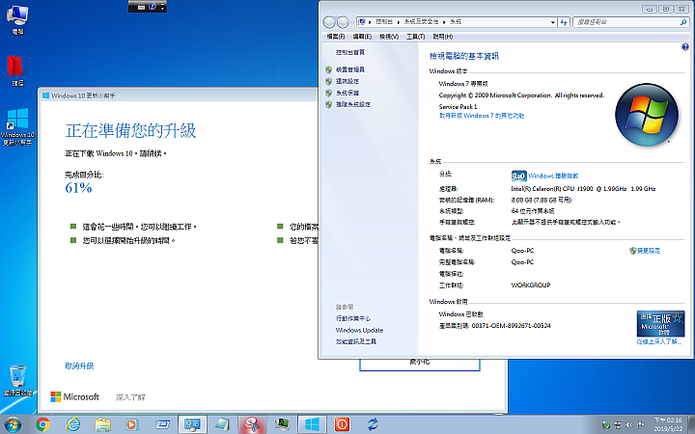695x434 pixels.
Task: Open 遠端設定 from the left pane
Action: point(347,81)
